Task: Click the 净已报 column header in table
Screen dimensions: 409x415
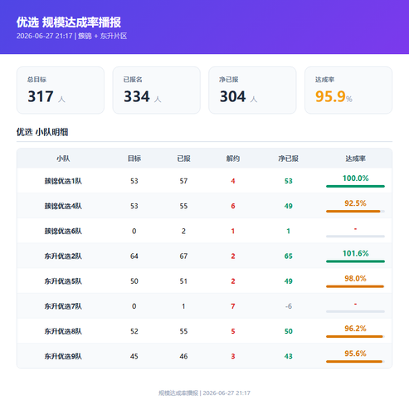Action: coord(288,159)
